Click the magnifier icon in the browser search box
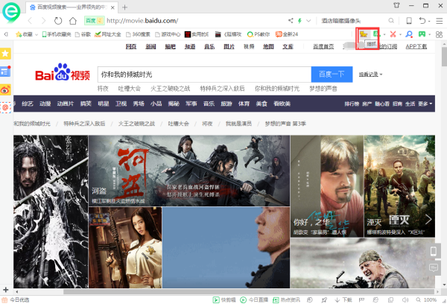This screenshot has width=447, height=304. coord(391,21)
